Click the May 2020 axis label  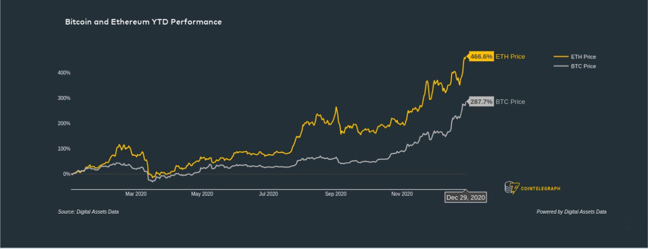(202, 193)
